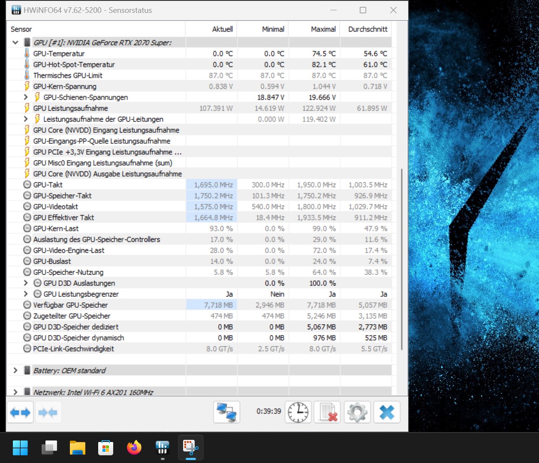The height and width of the screenshot is (463, 539).
Task: Click the 7,718 MB current Verfügbar value
Action: pyautogui.click(x=218, y=305)
